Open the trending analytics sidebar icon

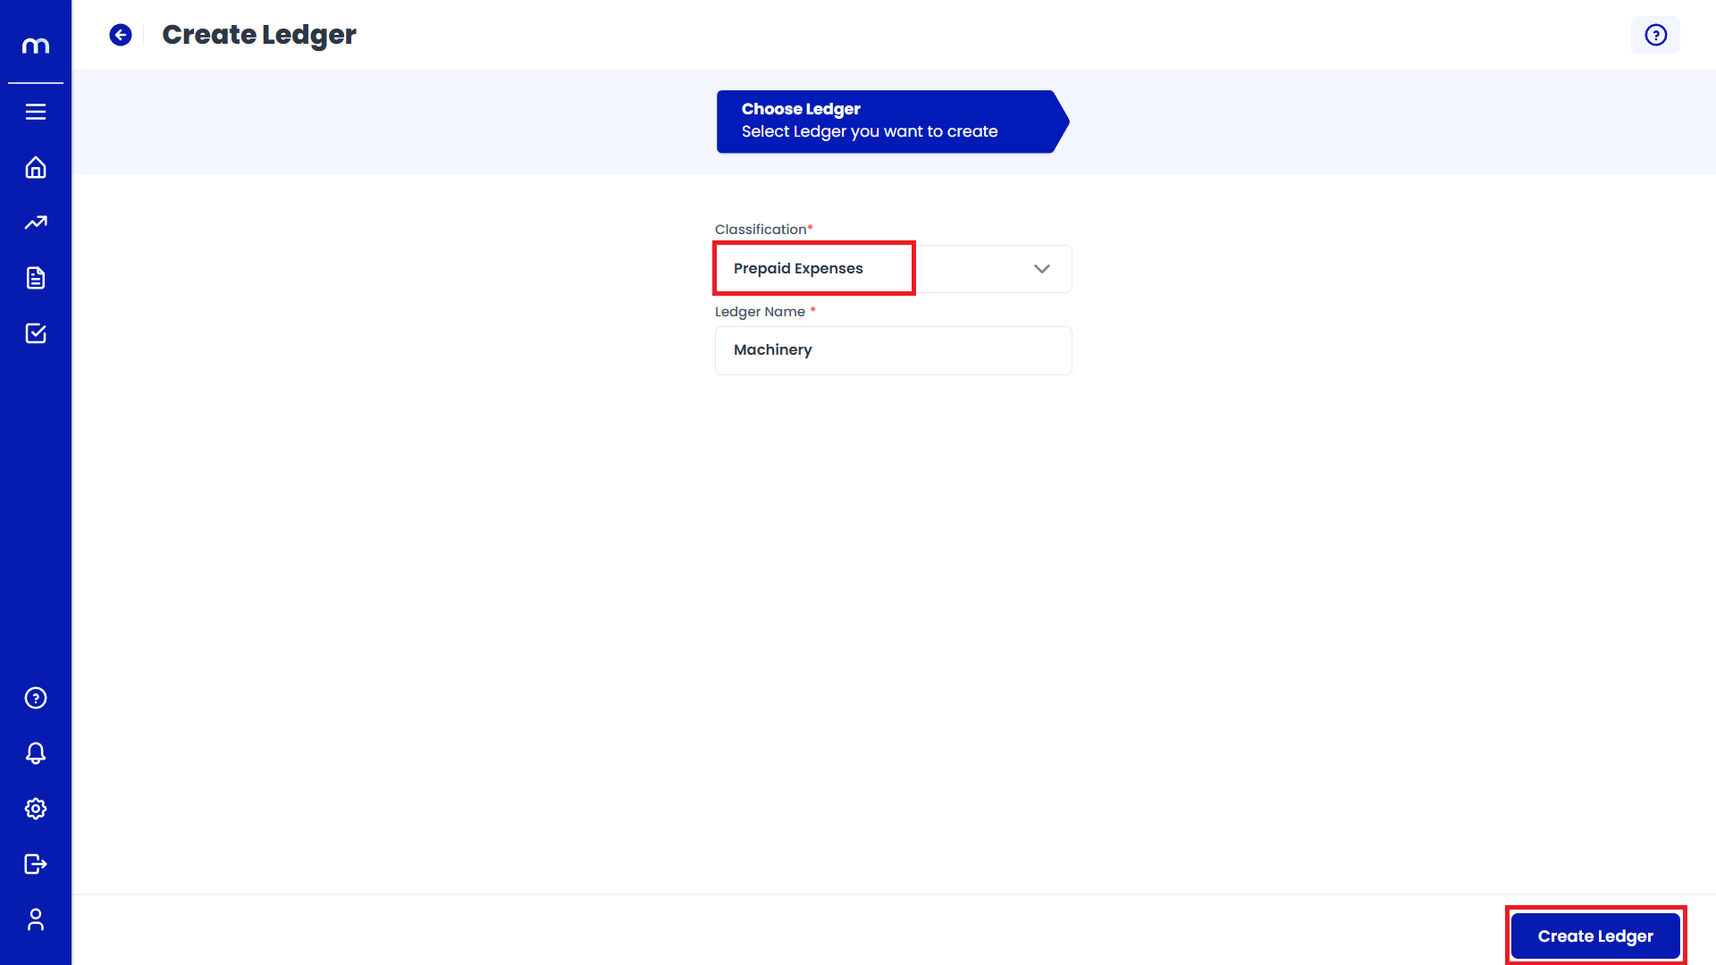tap(36, 222)
